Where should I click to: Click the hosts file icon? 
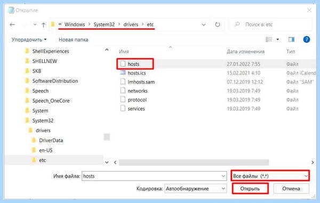point(123,64)
